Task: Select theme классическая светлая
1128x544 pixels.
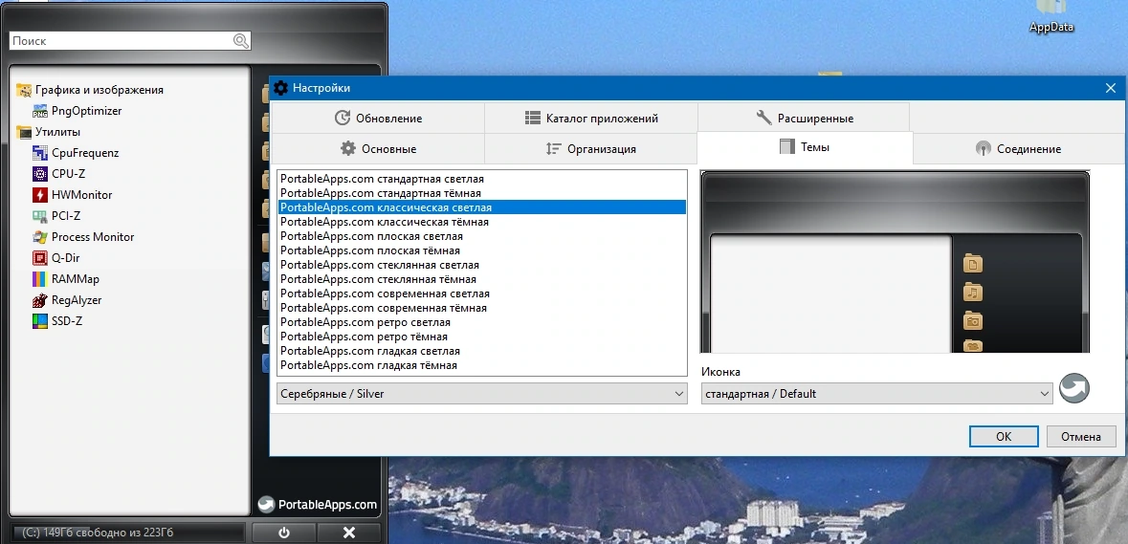Action: tap(482, 207)
